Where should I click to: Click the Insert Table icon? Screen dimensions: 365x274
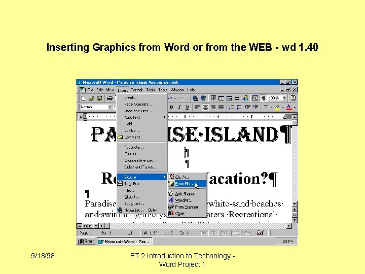(x=221, y=98)
